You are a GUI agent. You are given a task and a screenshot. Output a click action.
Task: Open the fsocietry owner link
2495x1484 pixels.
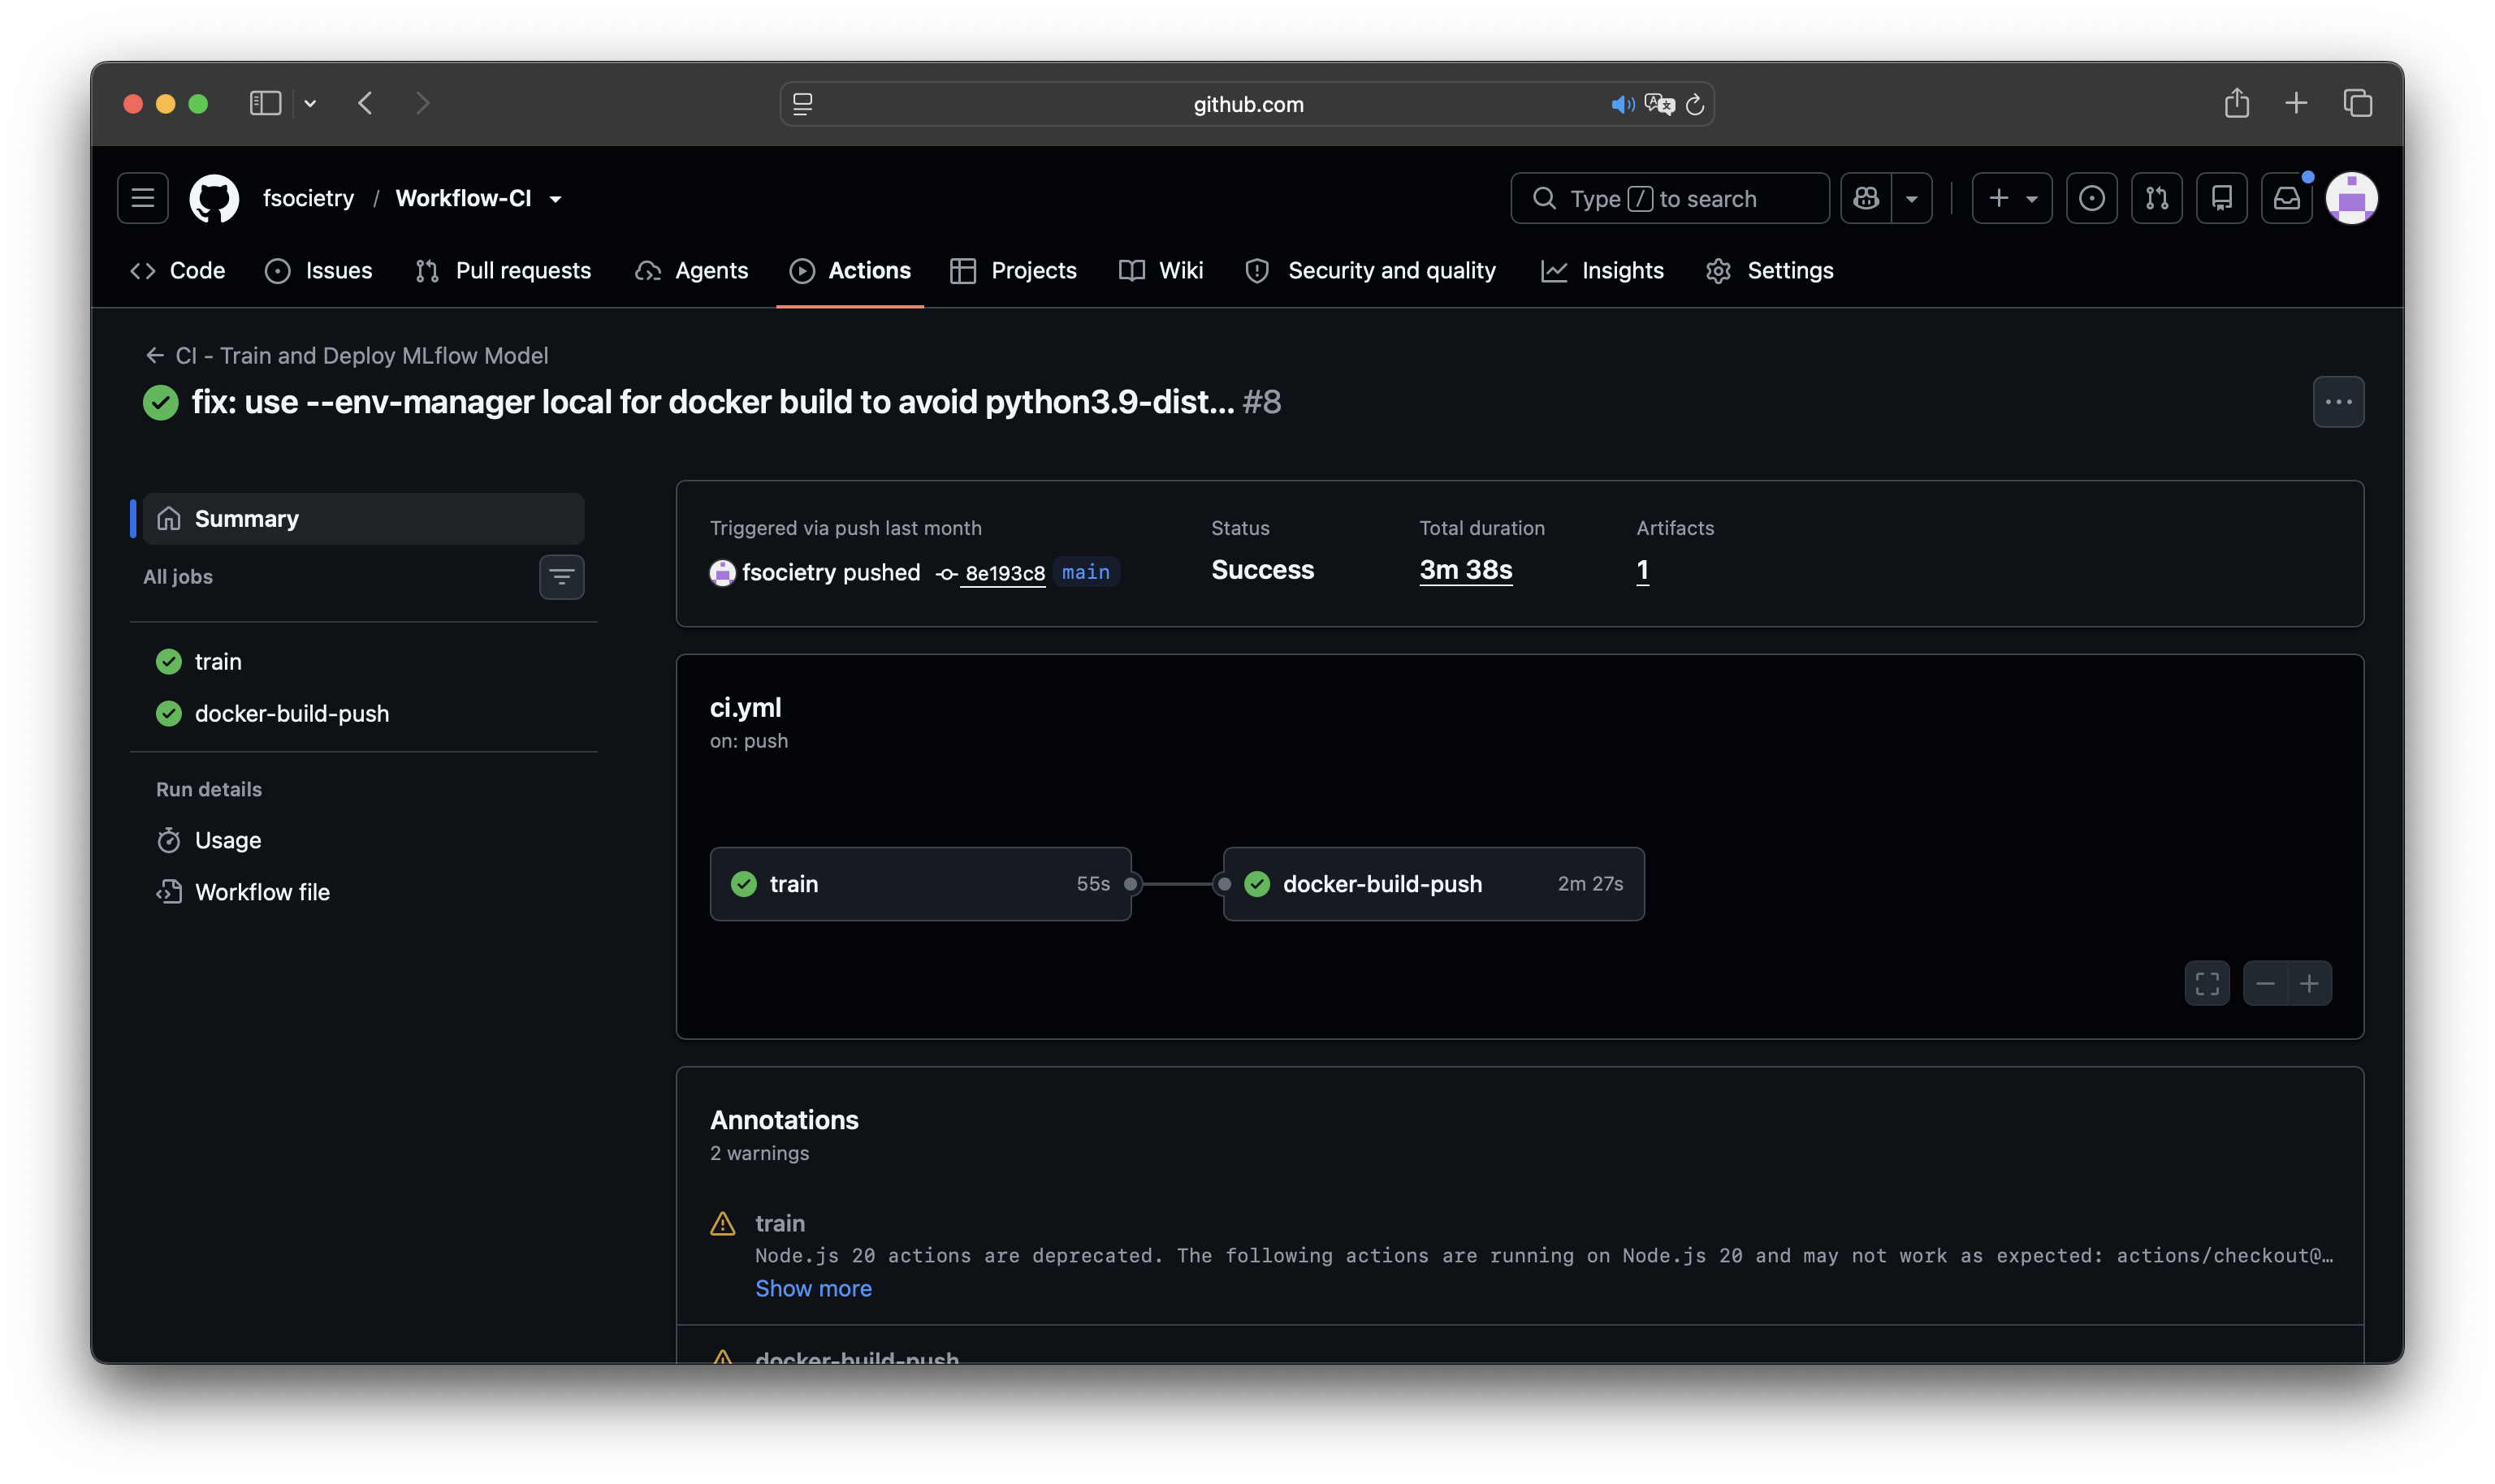point(308,198)
